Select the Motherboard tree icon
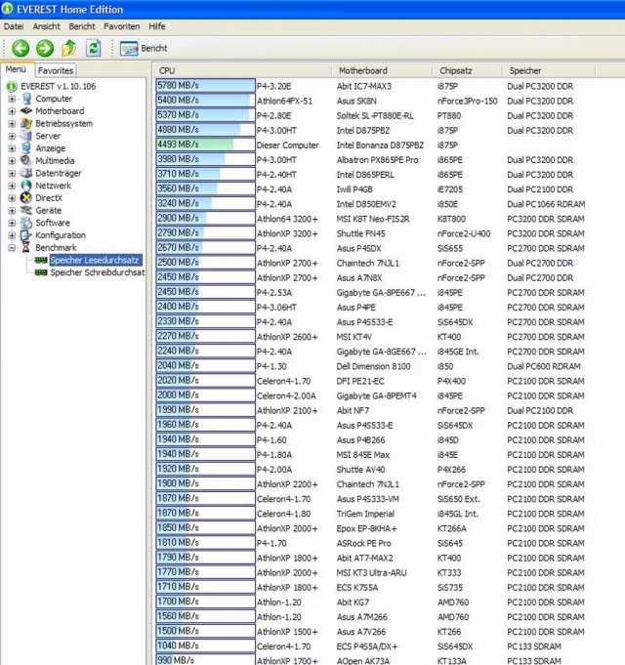The width and height of the screenshot is (625, 665). pos(26,111)
